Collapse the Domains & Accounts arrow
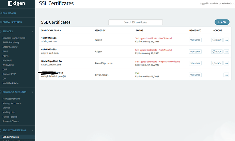Image resolution: width=235 pixels, height=141 pixels. [x=32, y=92]
